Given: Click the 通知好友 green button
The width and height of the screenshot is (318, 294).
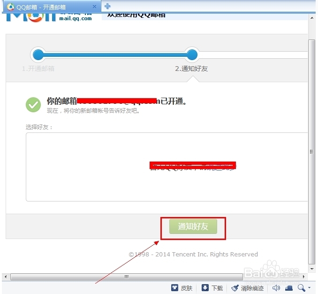Looking at the screenshot, I should tap(193, 226).
